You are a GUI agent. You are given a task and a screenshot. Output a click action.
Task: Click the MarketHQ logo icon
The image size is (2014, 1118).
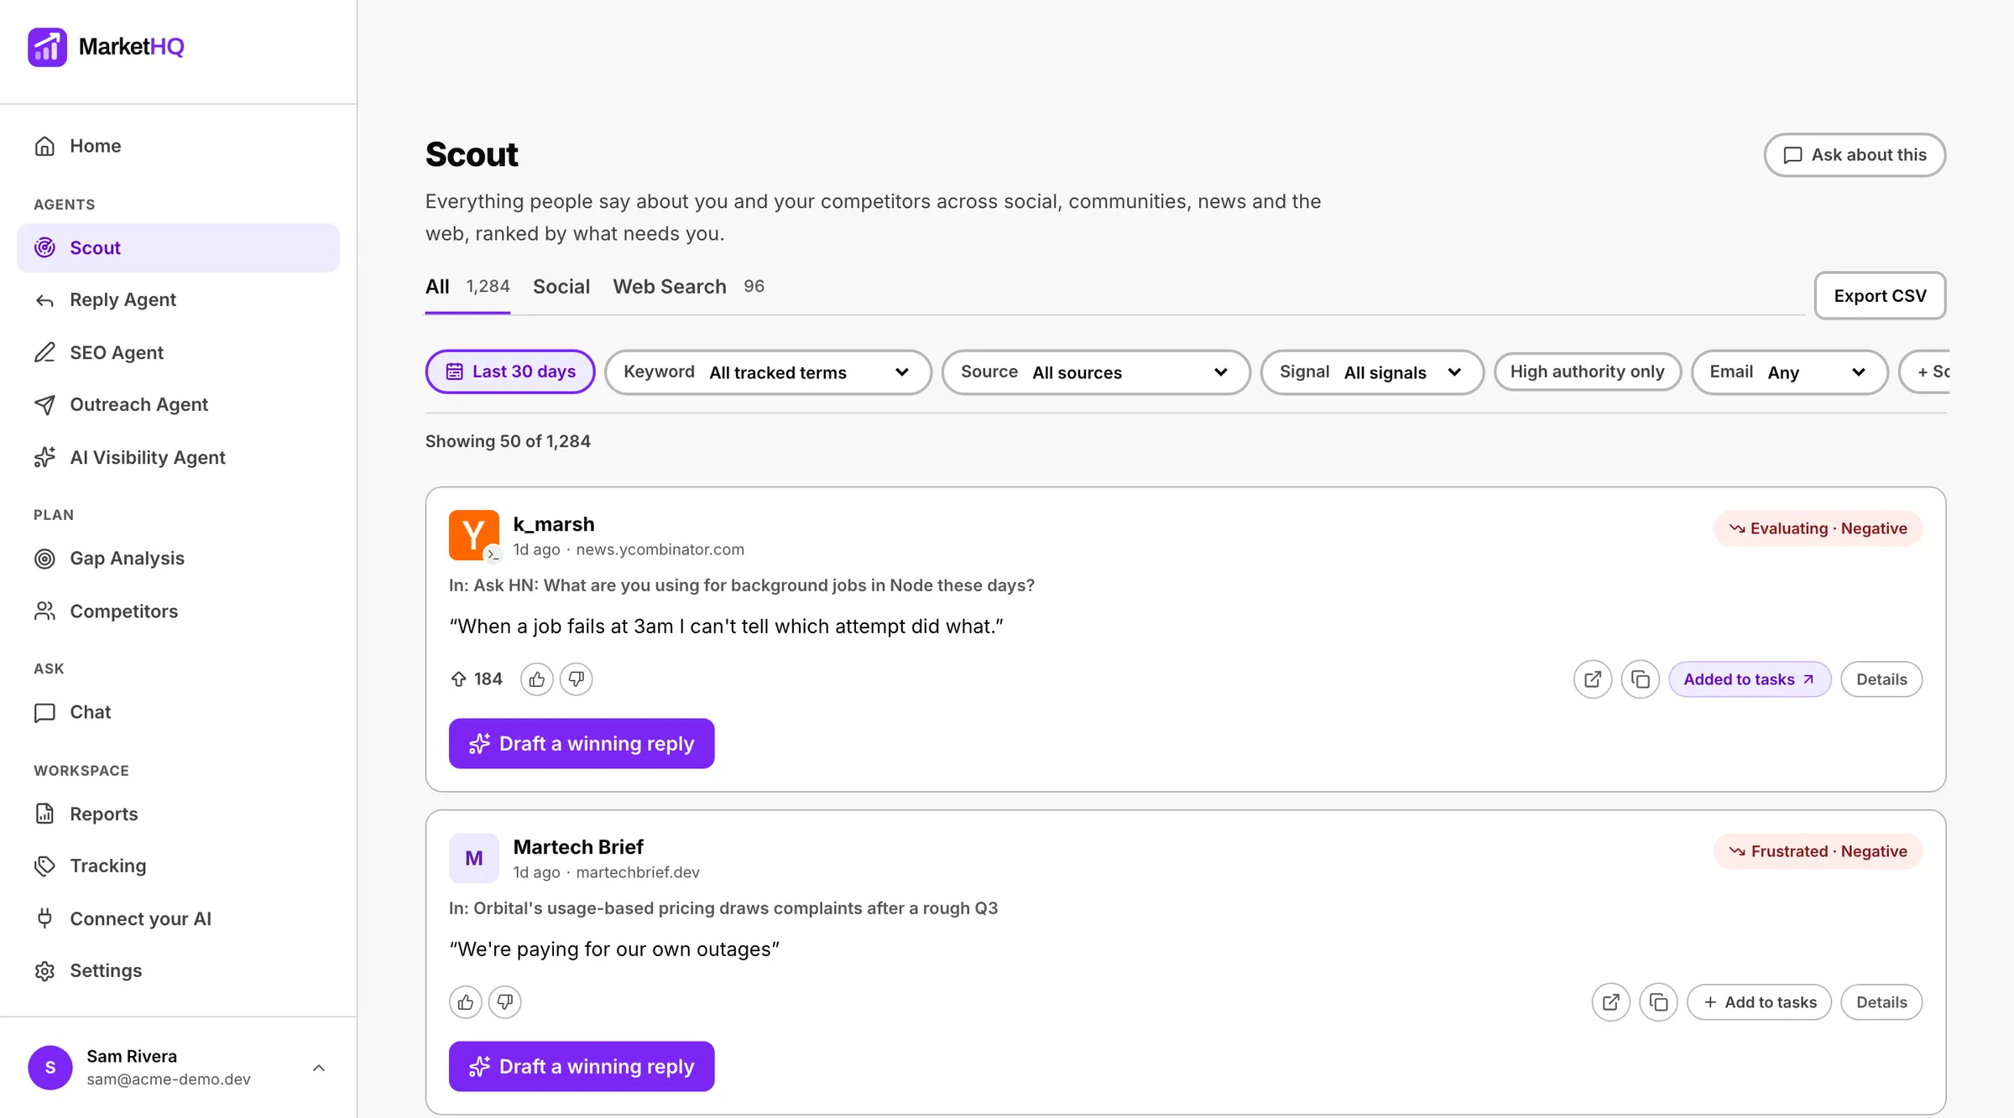47,47
